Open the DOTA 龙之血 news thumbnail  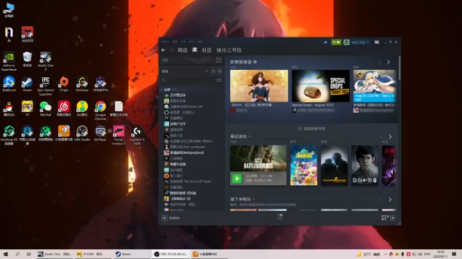[x=259, y=86]
